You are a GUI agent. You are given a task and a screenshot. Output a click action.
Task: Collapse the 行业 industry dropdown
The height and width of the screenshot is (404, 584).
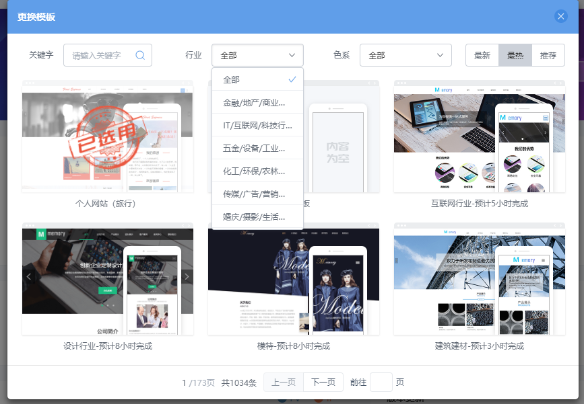pyautogui.click(x=257, y=55)
